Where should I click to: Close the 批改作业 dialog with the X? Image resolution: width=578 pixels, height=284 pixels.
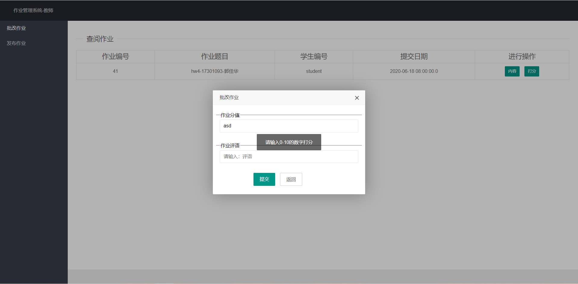tap(357, 98)
